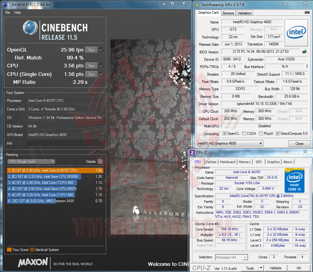Select the Intel Core i7 CPU 960 ranking row
This screenshot has width=313, height=272.
(55, 195)
